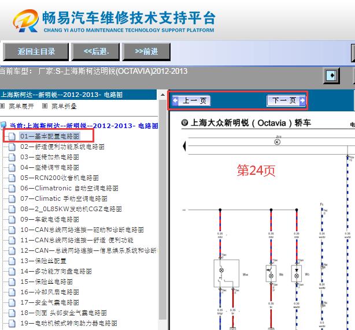Toggle the side panel arrow icon button
Image resolution: width=355 pixels, height=330 pixels.
331,75
